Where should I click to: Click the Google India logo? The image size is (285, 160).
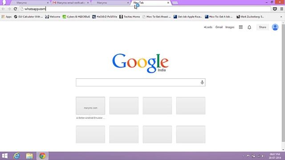click(140, 63)
